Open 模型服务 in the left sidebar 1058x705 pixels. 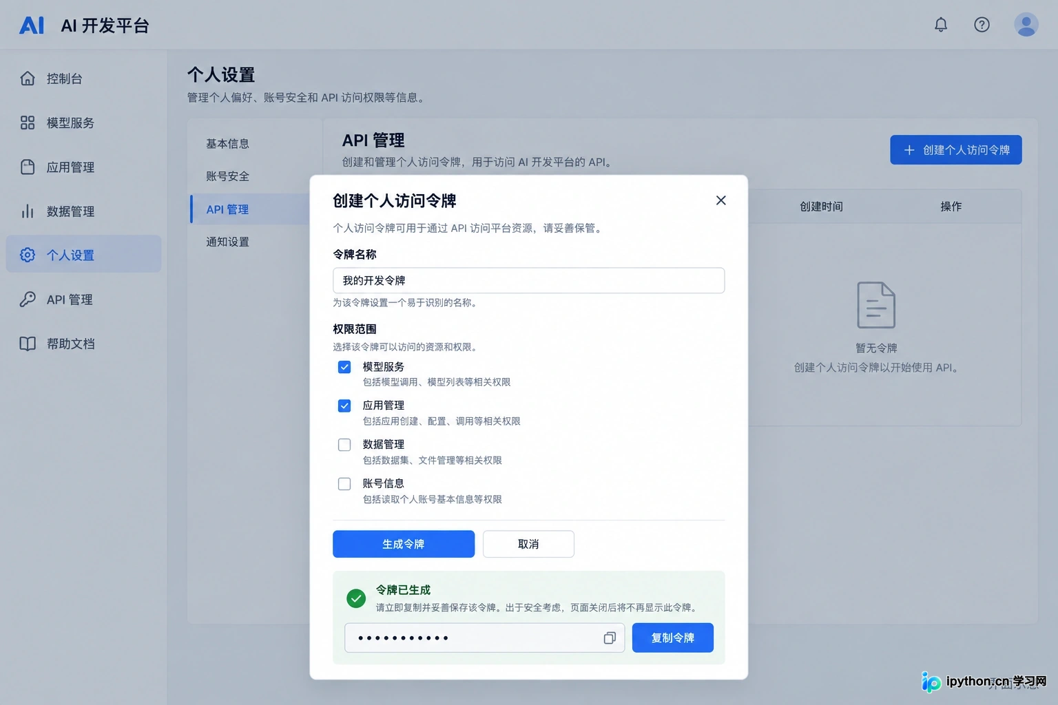pos(83,123)
